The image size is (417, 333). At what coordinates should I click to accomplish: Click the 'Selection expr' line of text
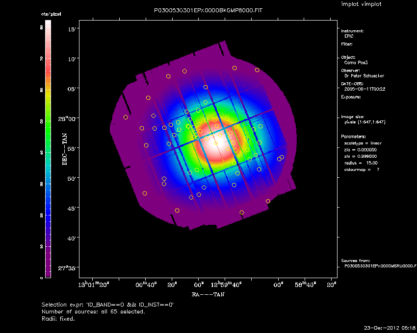107,305
